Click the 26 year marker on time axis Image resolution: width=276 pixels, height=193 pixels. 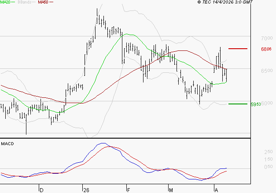(86, 190)
